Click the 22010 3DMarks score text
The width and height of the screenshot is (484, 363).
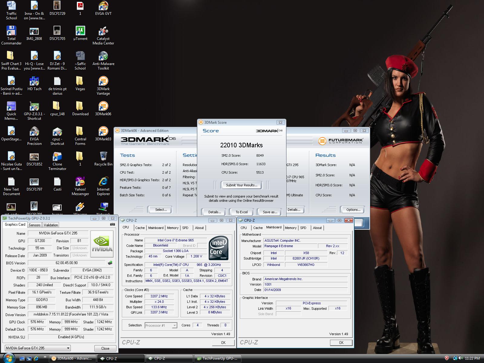click(x=241, y=145)
